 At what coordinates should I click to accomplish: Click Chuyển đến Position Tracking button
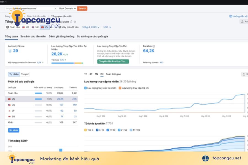point(113,61)
